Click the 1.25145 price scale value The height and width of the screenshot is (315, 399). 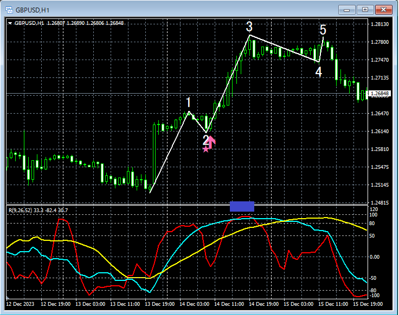380,185
